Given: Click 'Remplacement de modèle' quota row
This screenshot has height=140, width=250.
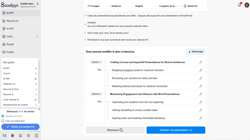Looking at the screenshot, I should [20, 105].
